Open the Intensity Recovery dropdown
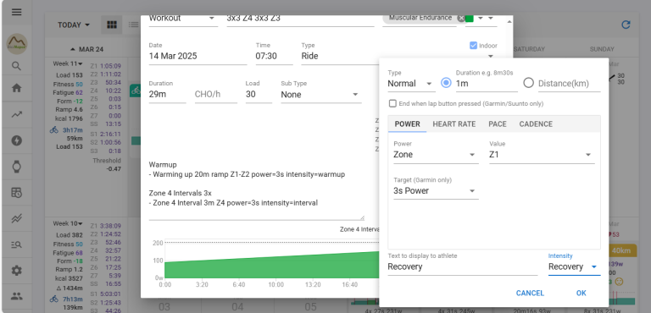Viewport: 651px width, 313px height. [x=574, y=266]
